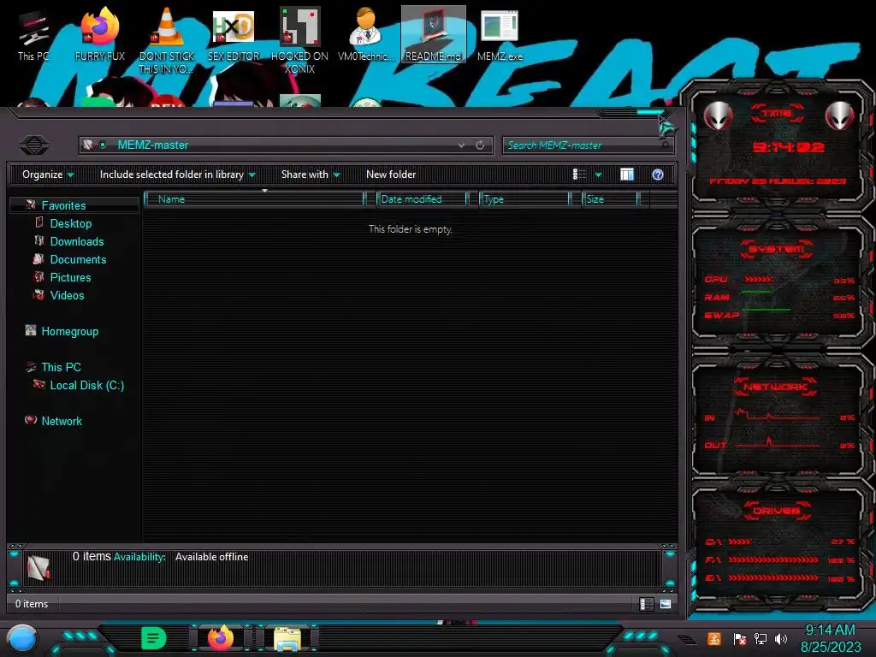Open the VM0Technic desktop shortcut
This screenshot has height=657, width=876.
click(366, 36)
